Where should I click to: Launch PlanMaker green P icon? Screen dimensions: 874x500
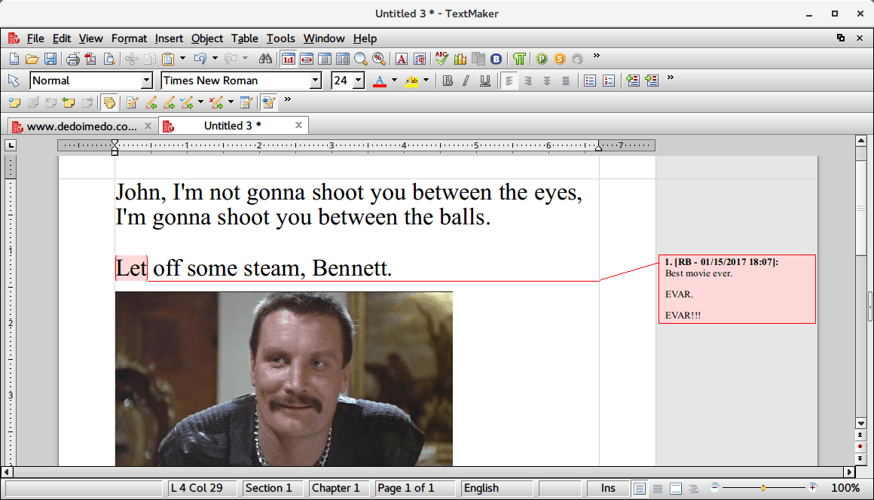[542, 59]
